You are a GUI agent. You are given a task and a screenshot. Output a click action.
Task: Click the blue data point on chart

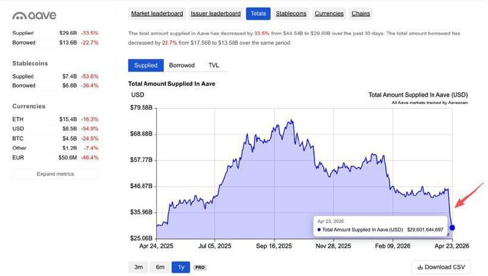click(x=451, y=228)
